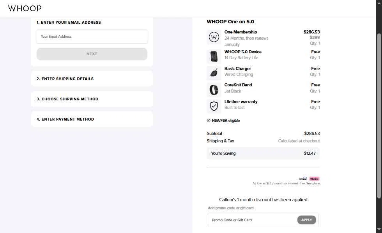Image resolution: width=382 pixels, height=233 pixels.
Task: Click the Basic Charger item name
Action: [x=237, y=68]
